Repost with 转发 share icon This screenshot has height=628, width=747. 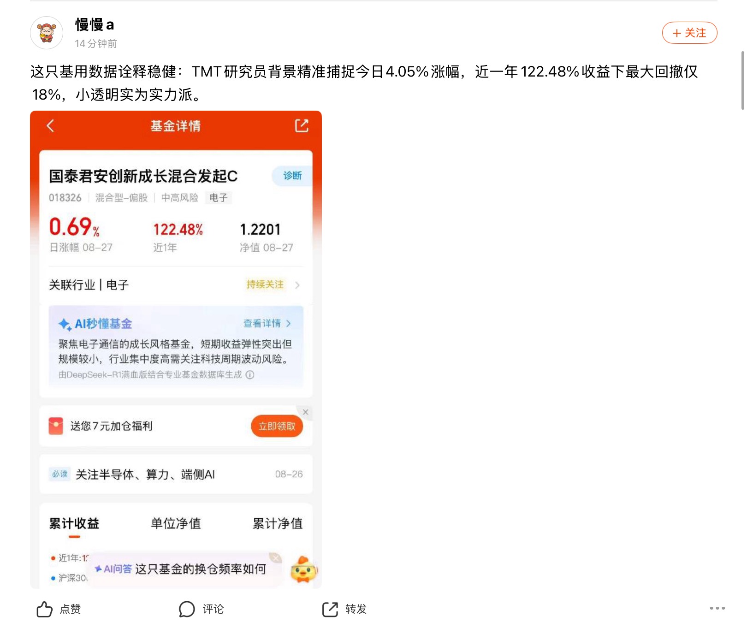tap(330, 609)
